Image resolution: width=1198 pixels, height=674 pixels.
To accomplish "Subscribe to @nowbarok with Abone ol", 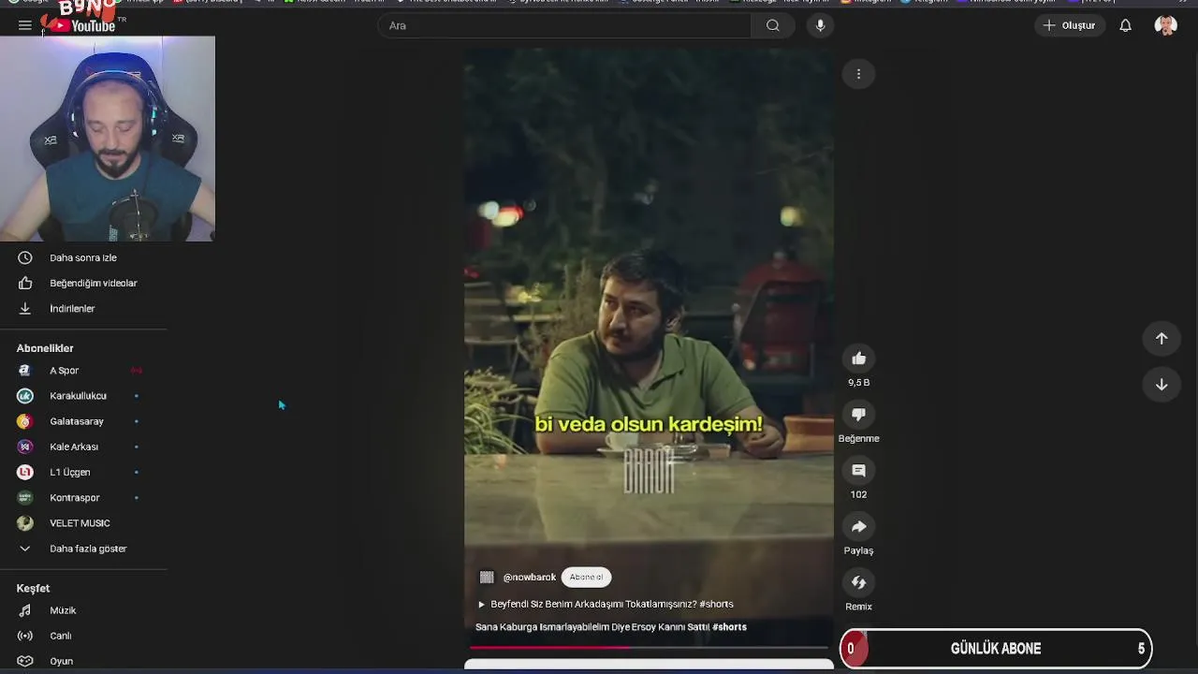I will pos(586,577).
